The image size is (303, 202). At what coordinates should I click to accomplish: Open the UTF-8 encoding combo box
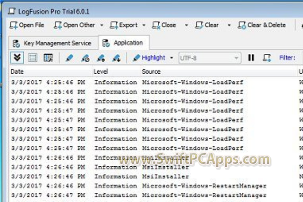[x=210, y=58]
